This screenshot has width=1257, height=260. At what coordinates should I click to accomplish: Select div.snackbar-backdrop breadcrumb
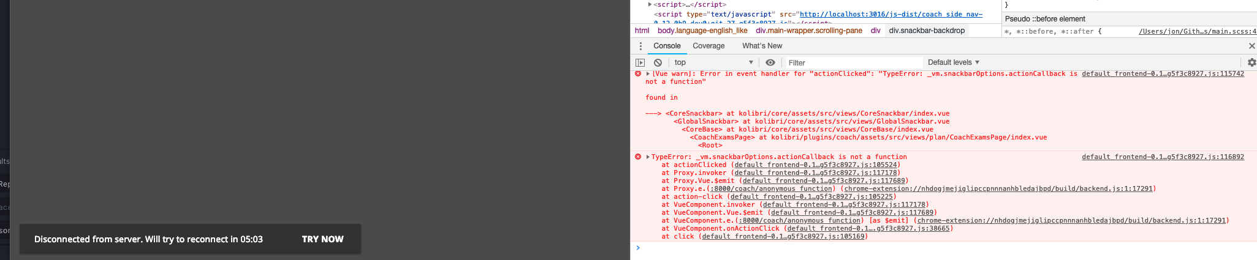coord(927,31)
